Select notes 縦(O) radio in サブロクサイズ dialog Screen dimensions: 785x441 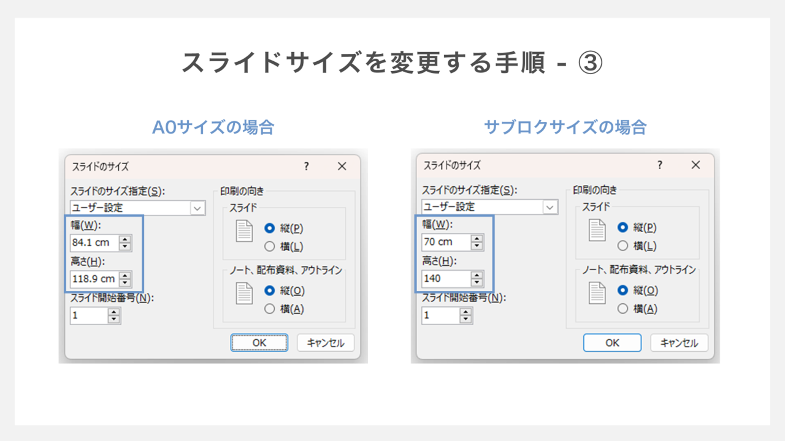coord(622,290)
